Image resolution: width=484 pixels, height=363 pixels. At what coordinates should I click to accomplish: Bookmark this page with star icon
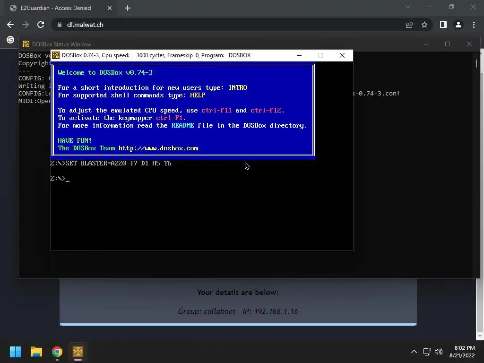pyautogui.click(x=424, y=25)
